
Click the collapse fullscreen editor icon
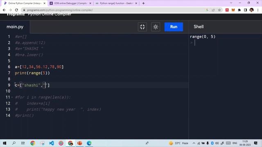click(x=142, y=27)
